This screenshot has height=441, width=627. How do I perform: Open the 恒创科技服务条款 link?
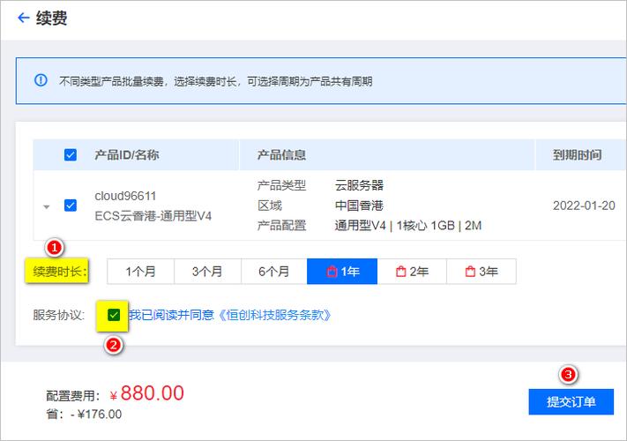click(x=274, y=315)
